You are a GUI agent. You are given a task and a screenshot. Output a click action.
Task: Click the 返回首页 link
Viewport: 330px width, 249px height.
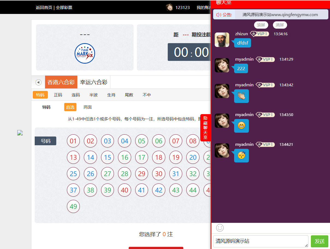click(x=44, y=7)
